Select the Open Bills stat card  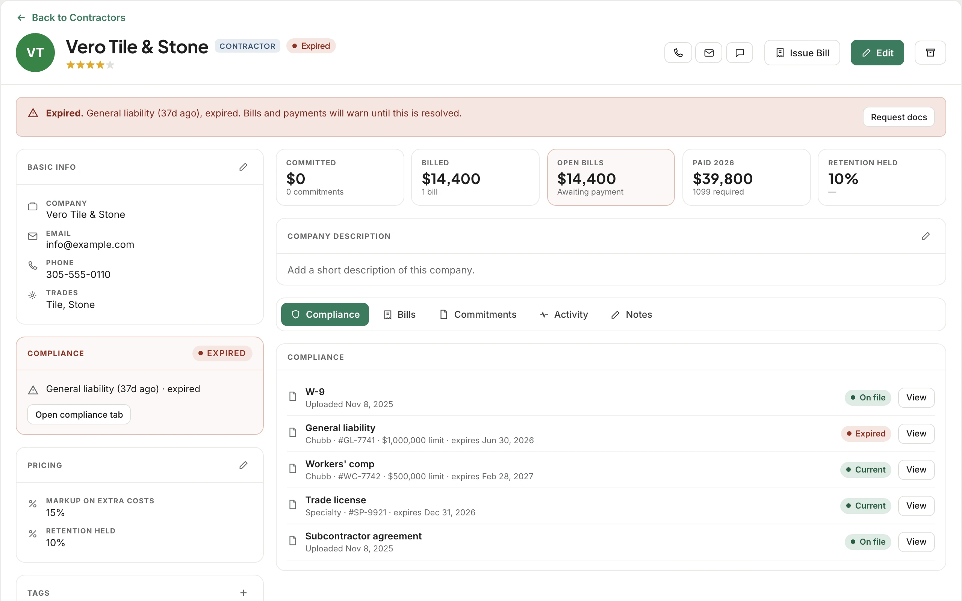[611, 177]
